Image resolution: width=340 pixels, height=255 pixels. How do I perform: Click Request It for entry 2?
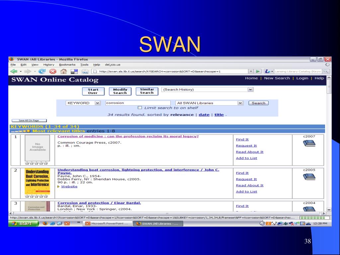(246, 179)
